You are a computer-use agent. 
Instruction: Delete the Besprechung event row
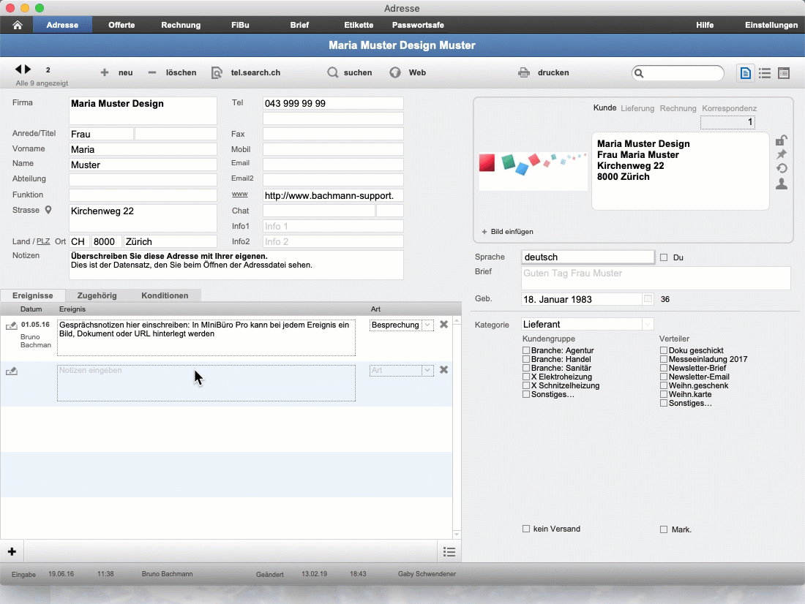click(443, 325)
